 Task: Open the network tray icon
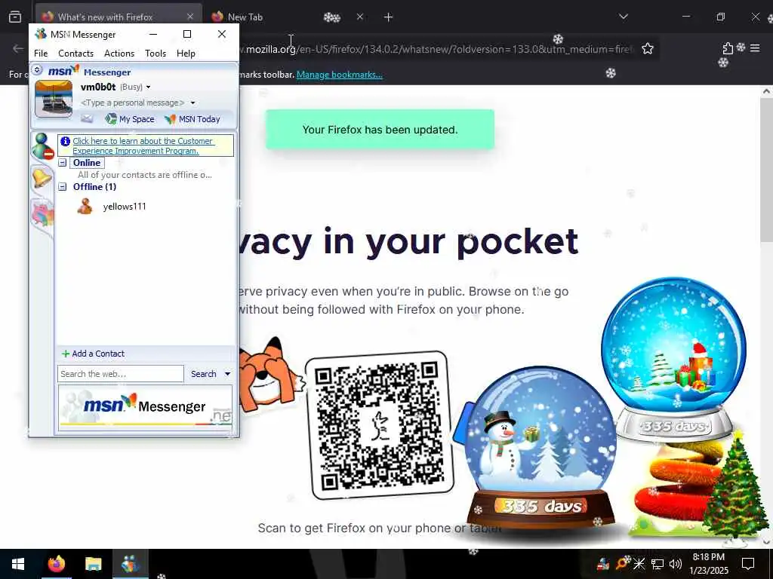tap(658, 564)
